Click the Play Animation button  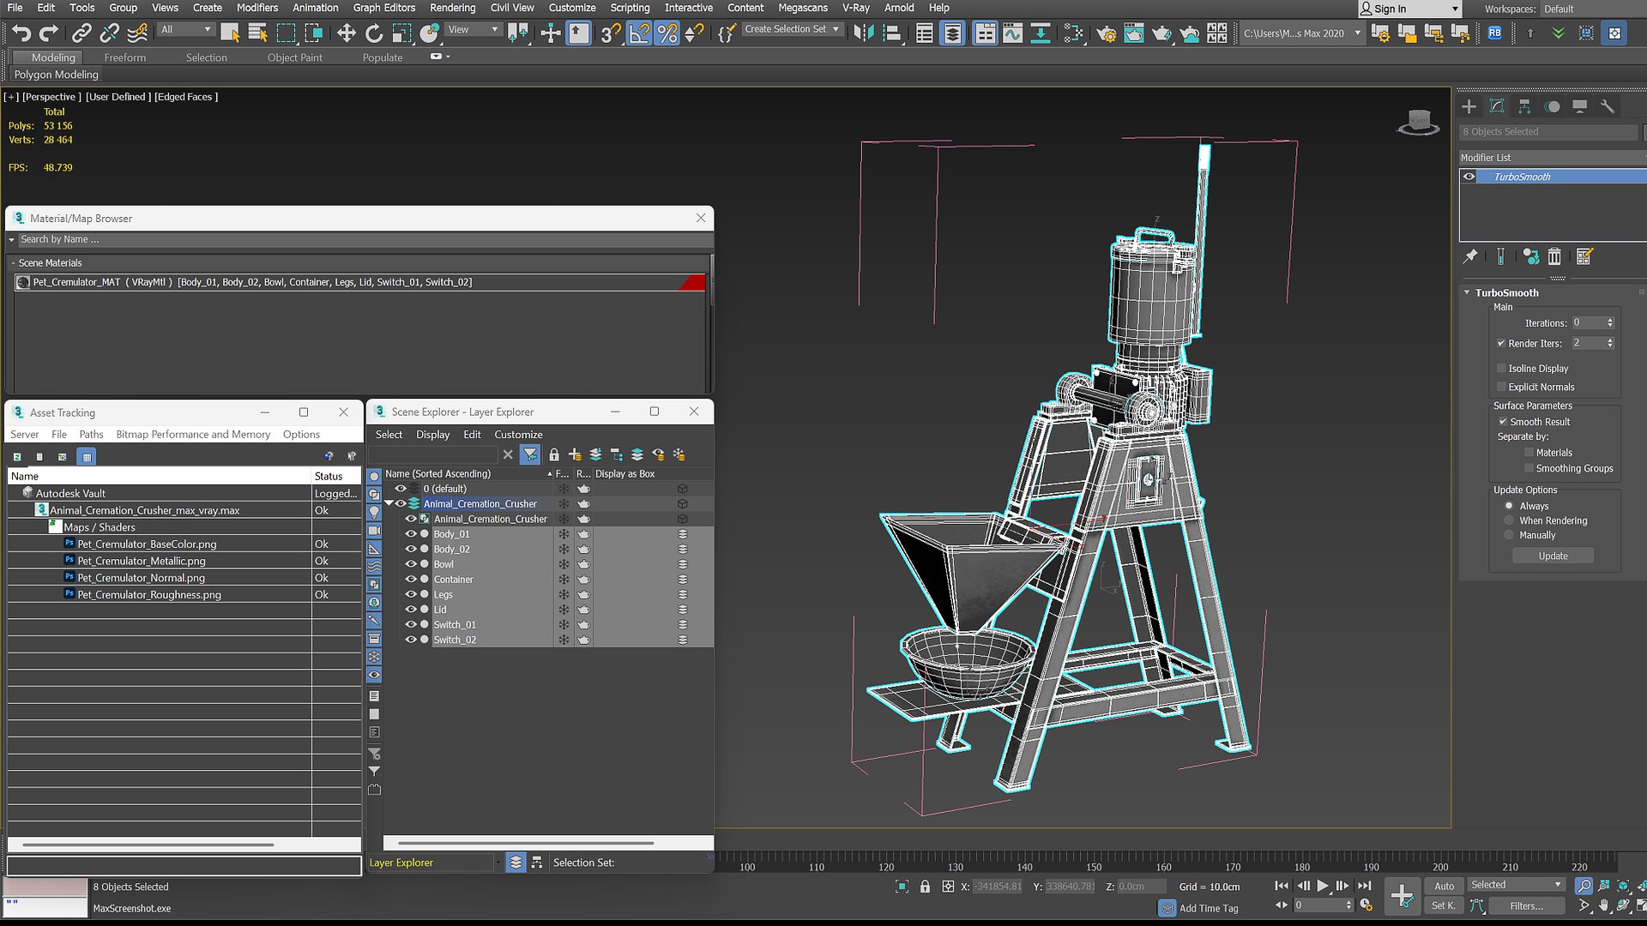(1323, 886)
